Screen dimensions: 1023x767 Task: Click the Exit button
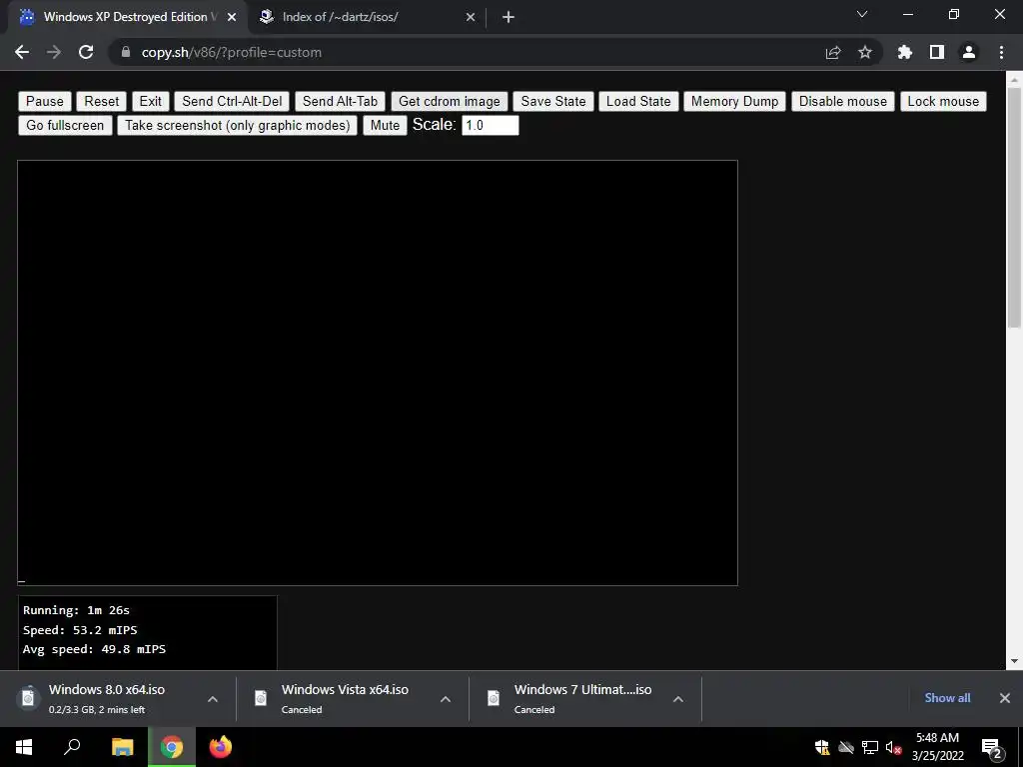151,101
